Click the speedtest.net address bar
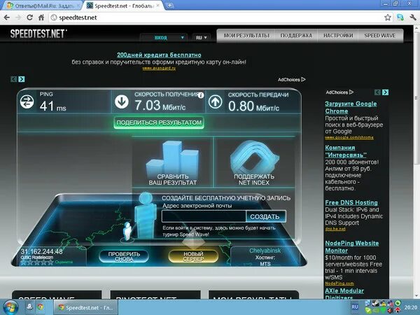420x315 pixels. (x=216, y=17)
